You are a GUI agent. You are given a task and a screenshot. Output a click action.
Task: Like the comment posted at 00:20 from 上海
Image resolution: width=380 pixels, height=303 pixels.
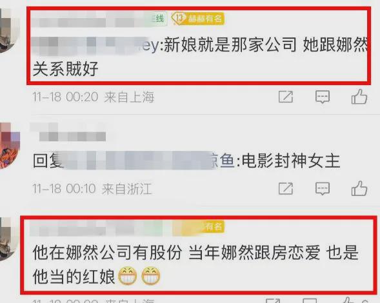click(359, 97)
